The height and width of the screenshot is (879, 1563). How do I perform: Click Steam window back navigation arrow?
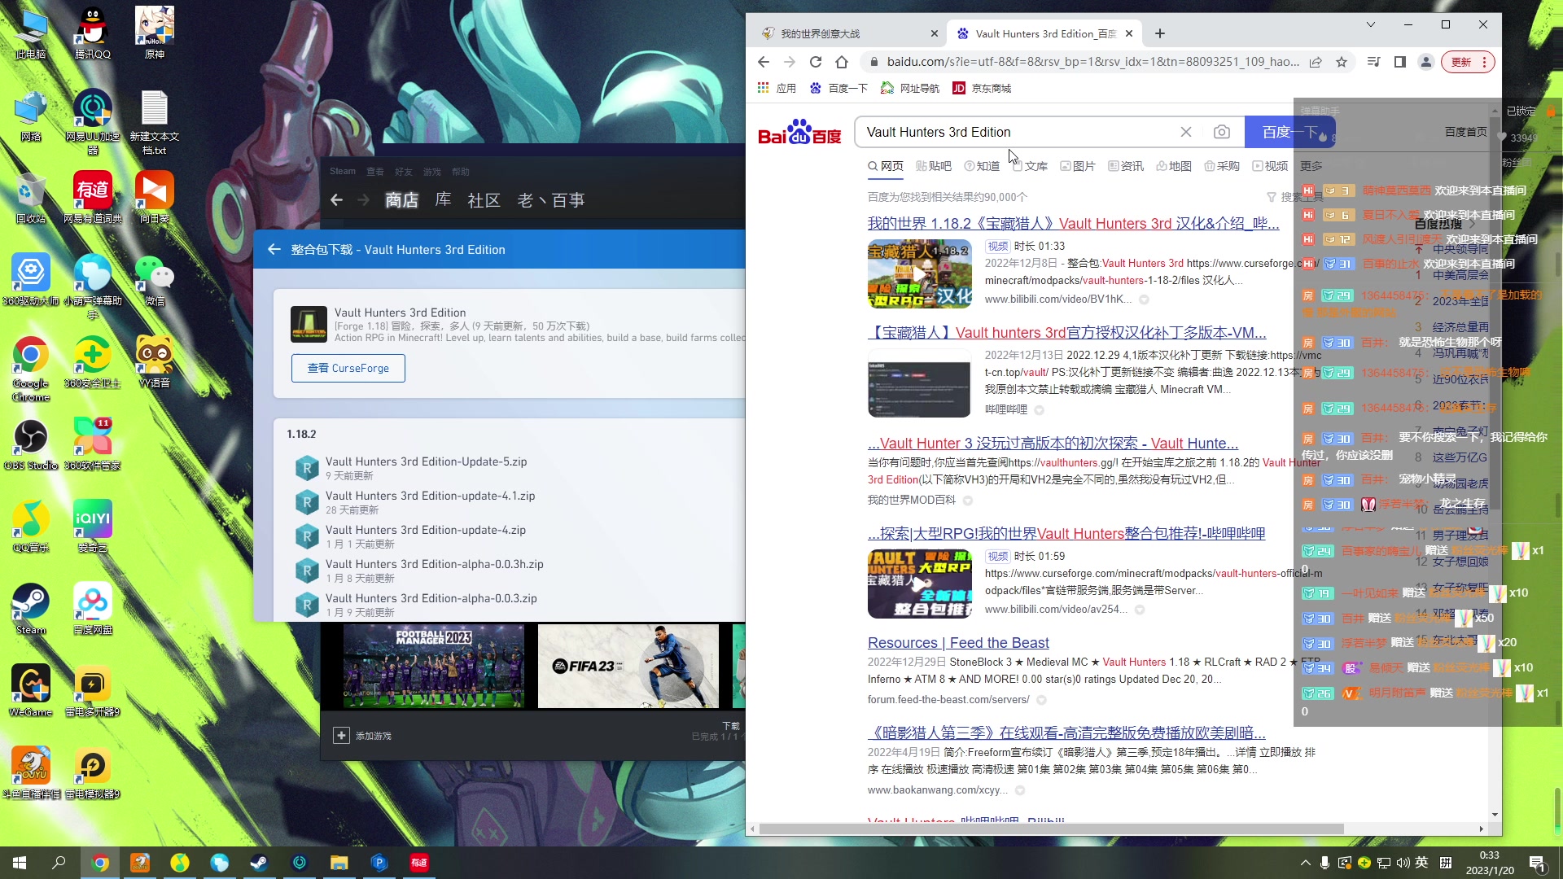point(336,199)
